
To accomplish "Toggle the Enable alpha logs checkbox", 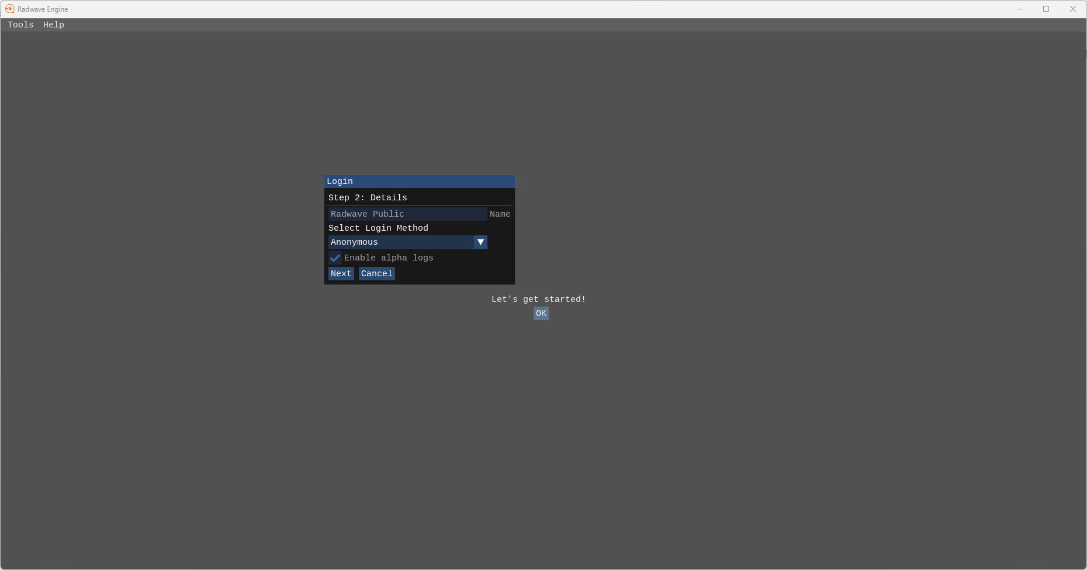I will (x=335, y=258).
